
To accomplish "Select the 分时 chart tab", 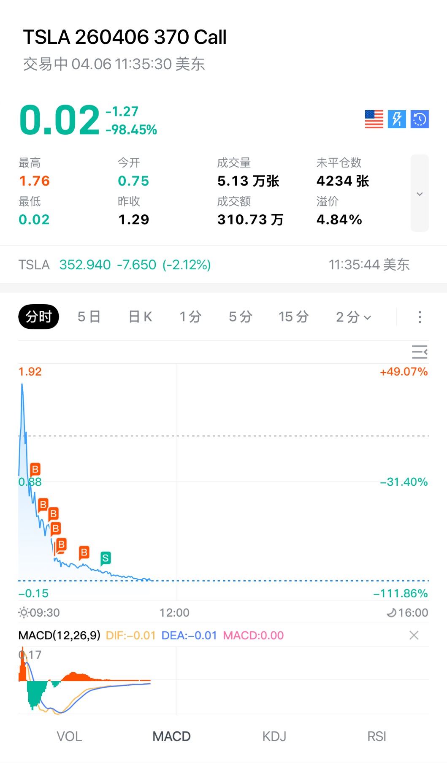I will (38, 317).
